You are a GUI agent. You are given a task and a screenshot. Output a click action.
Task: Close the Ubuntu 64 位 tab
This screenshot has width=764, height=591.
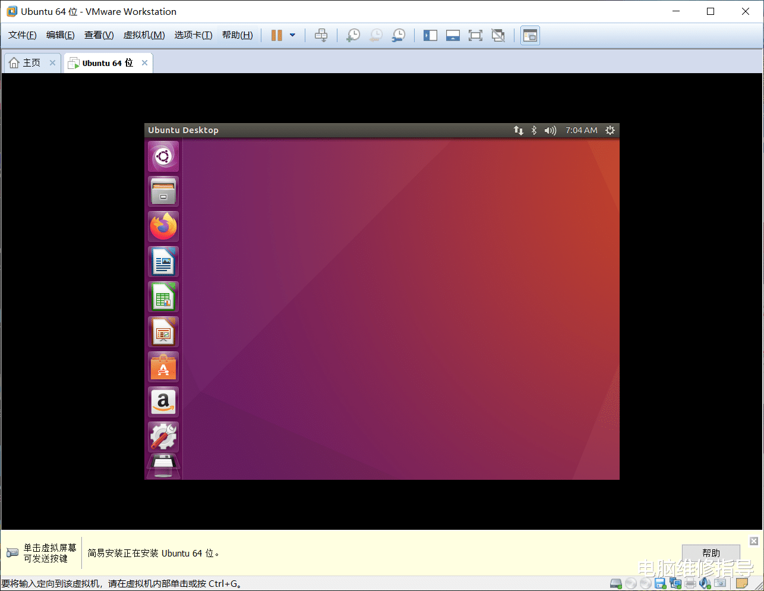(144, 62)
